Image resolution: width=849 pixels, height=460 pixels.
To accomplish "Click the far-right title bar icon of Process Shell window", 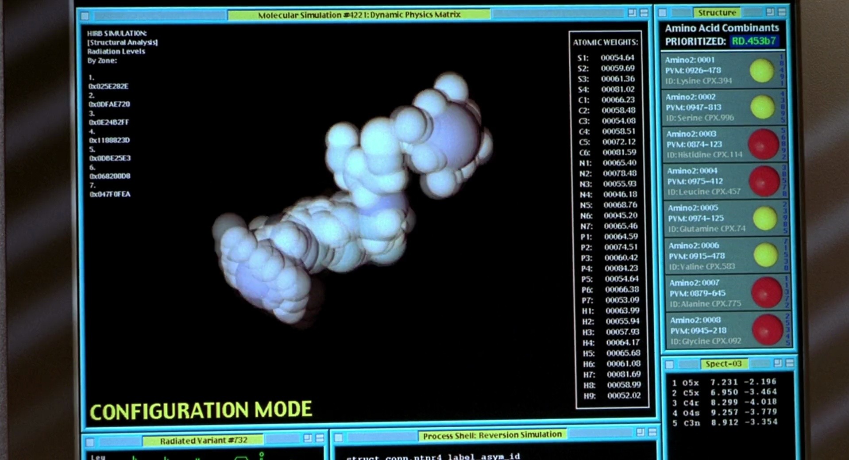I will (652, 432).
